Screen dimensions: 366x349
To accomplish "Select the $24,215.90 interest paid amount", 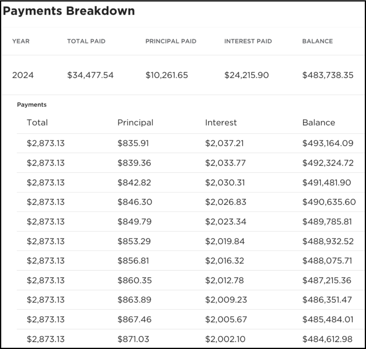I will pyautogui.click(x=247, y=75).
